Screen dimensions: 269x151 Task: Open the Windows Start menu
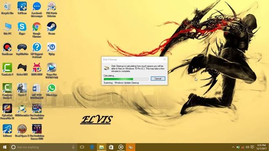(x=5, y=147)
